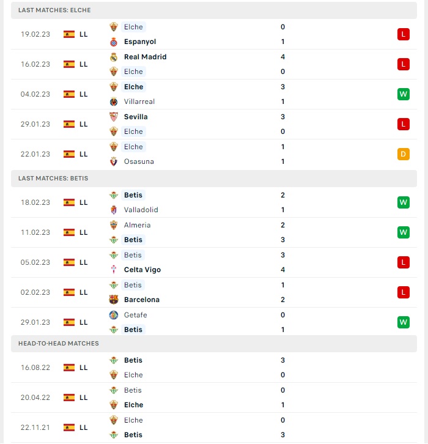Click the Barcelona club crest icon

114,300
